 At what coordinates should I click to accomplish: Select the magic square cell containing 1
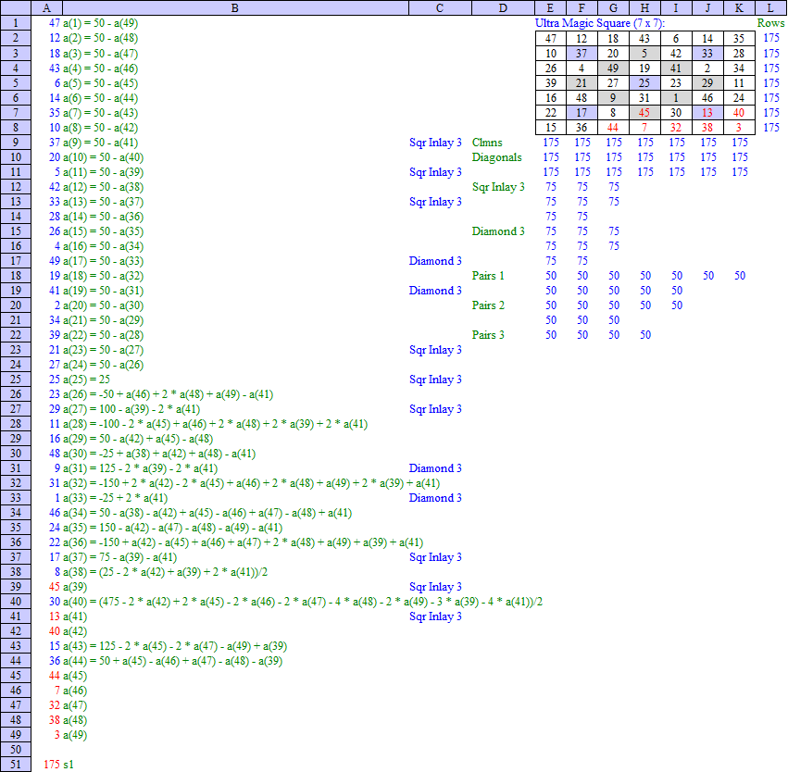pyautogui.click(x=676, y=98)
